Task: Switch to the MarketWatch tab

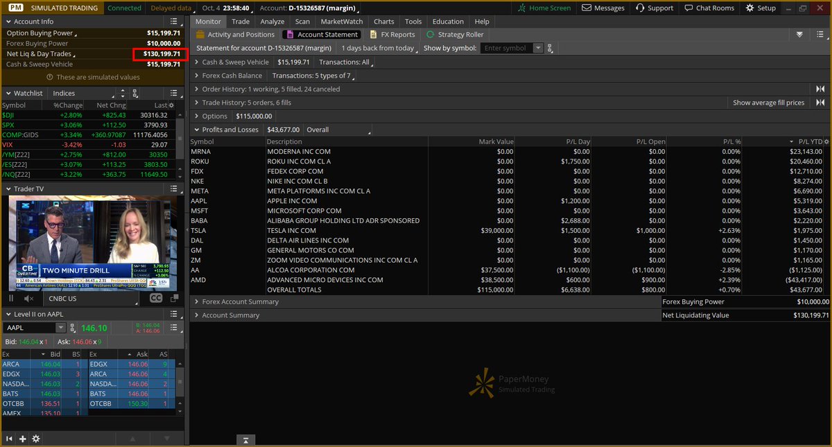Action: (x=342, y=21)
